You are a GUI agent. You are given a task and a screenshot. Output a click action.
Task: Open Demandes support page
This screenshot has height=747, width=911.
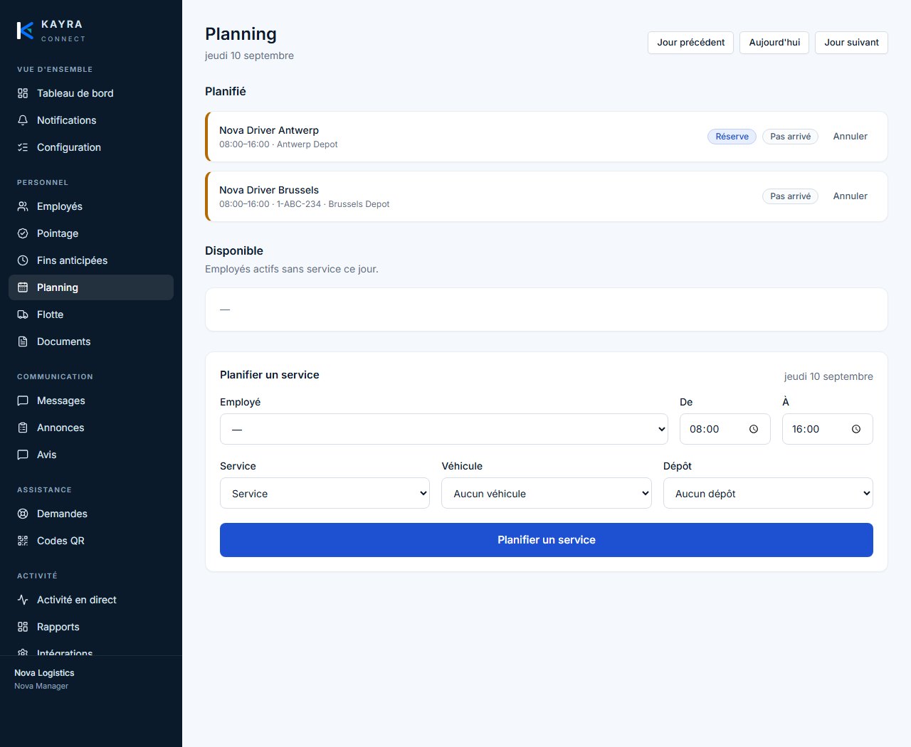tap(91, 514)
